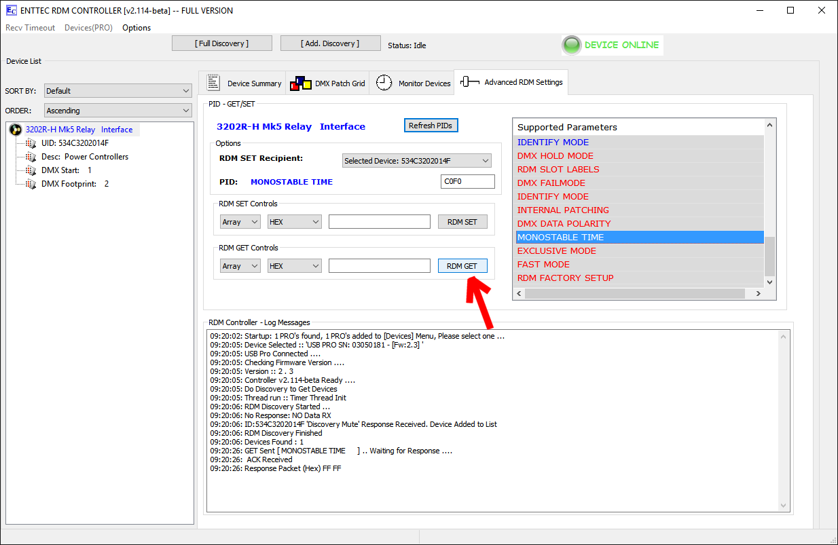Click the UID tree node icon
This screenshot has width=838, height=545.
[x=31, y=143]
